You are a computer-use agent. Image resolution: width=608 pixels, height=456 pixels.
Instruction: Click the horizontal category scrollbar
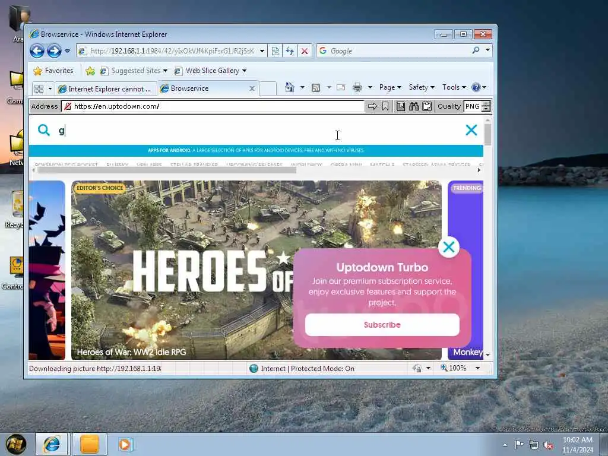pyautogui.click(x=167, y=170)
